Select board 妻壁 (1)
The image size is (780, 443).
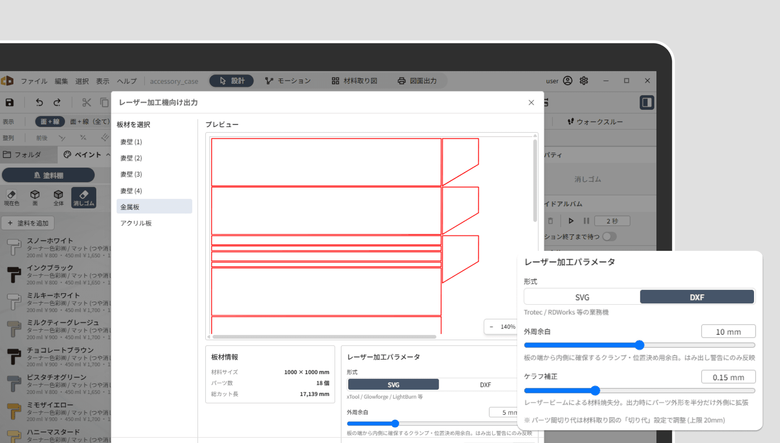(x=154, y=142)
